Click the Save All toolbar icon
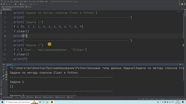The width and height of the screenshot is (186, 104). 4,4
